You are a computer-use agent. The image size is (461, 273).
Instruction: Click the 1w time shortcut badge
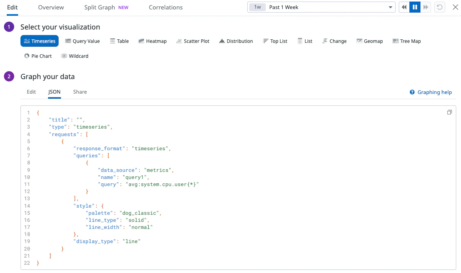tap(257, 7)
